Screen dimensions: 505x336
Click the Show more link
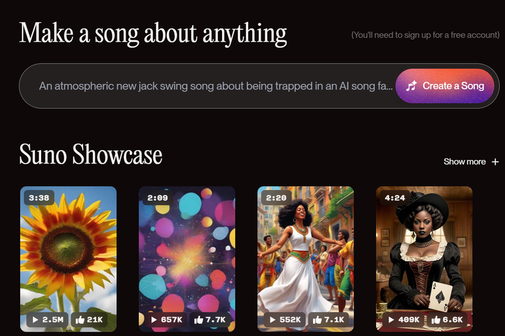(x=465, y=162)
